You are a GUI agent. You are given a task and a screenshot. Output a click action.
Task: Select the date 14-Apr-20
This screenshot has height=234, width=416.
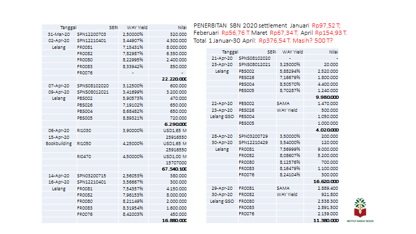point(59,176)
